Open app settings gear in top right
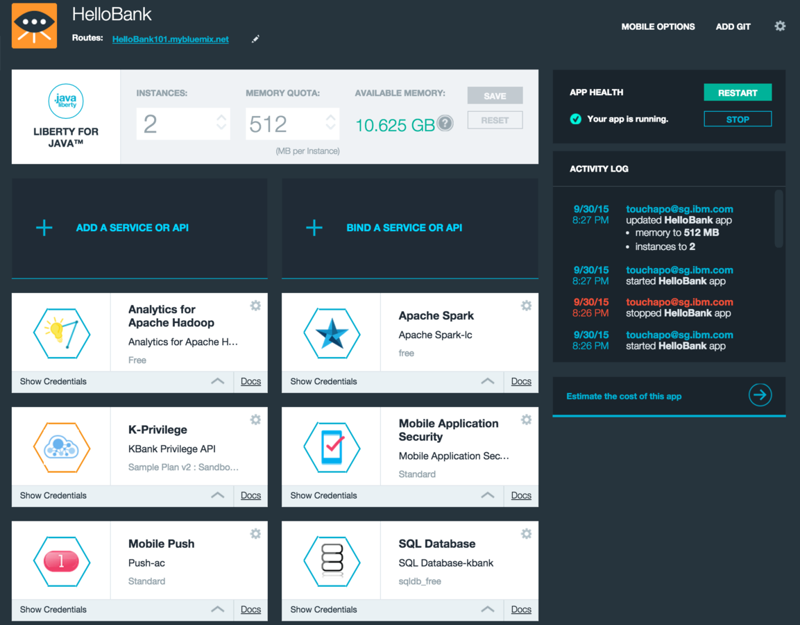Image resolution: width=800 pixels, height=625 pixels. point(780,26)
